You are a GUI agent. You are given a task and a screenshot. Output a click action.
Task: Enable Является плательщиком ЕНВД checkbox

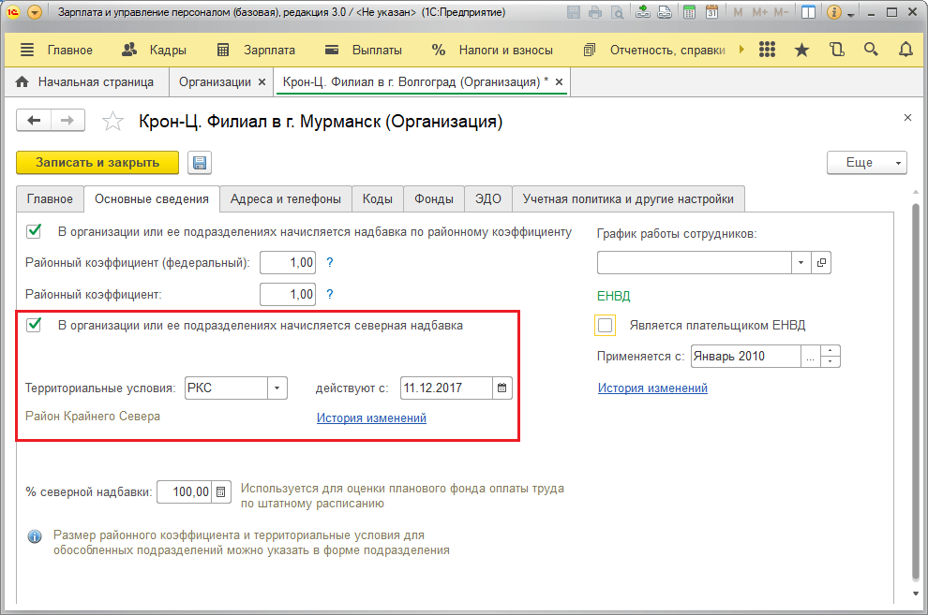(x=605, y=325)
